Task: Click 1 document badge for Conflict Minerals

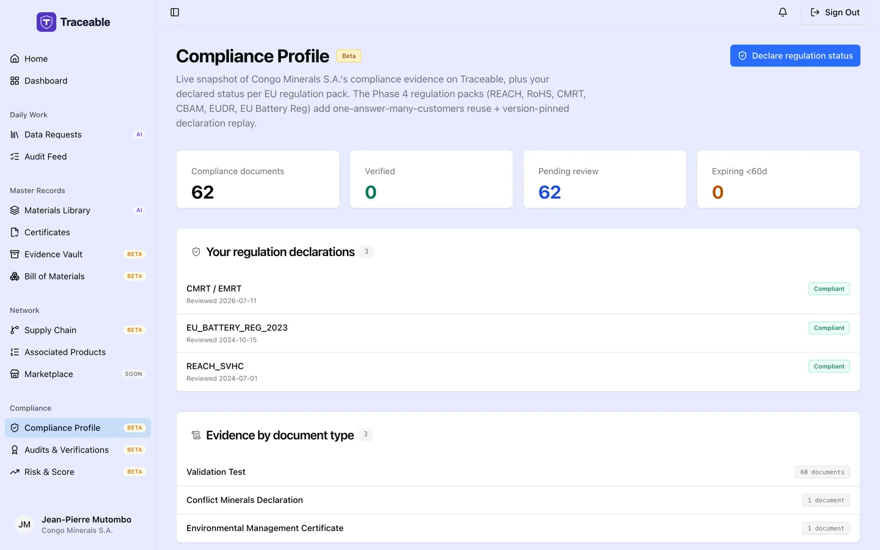Action: click(826, 500)
